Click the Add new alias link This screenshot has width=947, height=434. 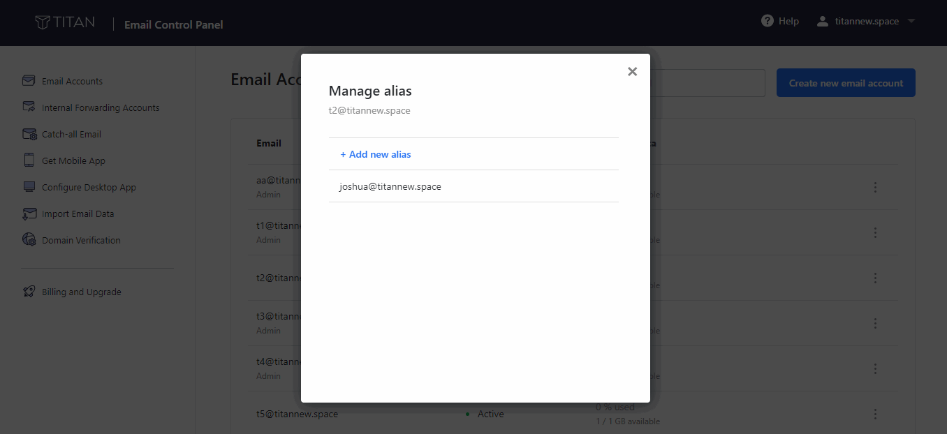coord(375,154)
